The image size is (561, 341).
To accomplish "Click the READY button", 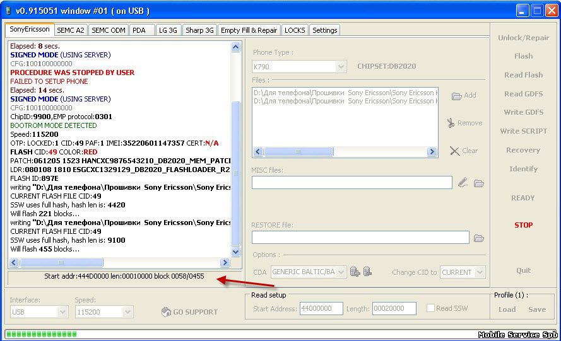I will (523, 198).
